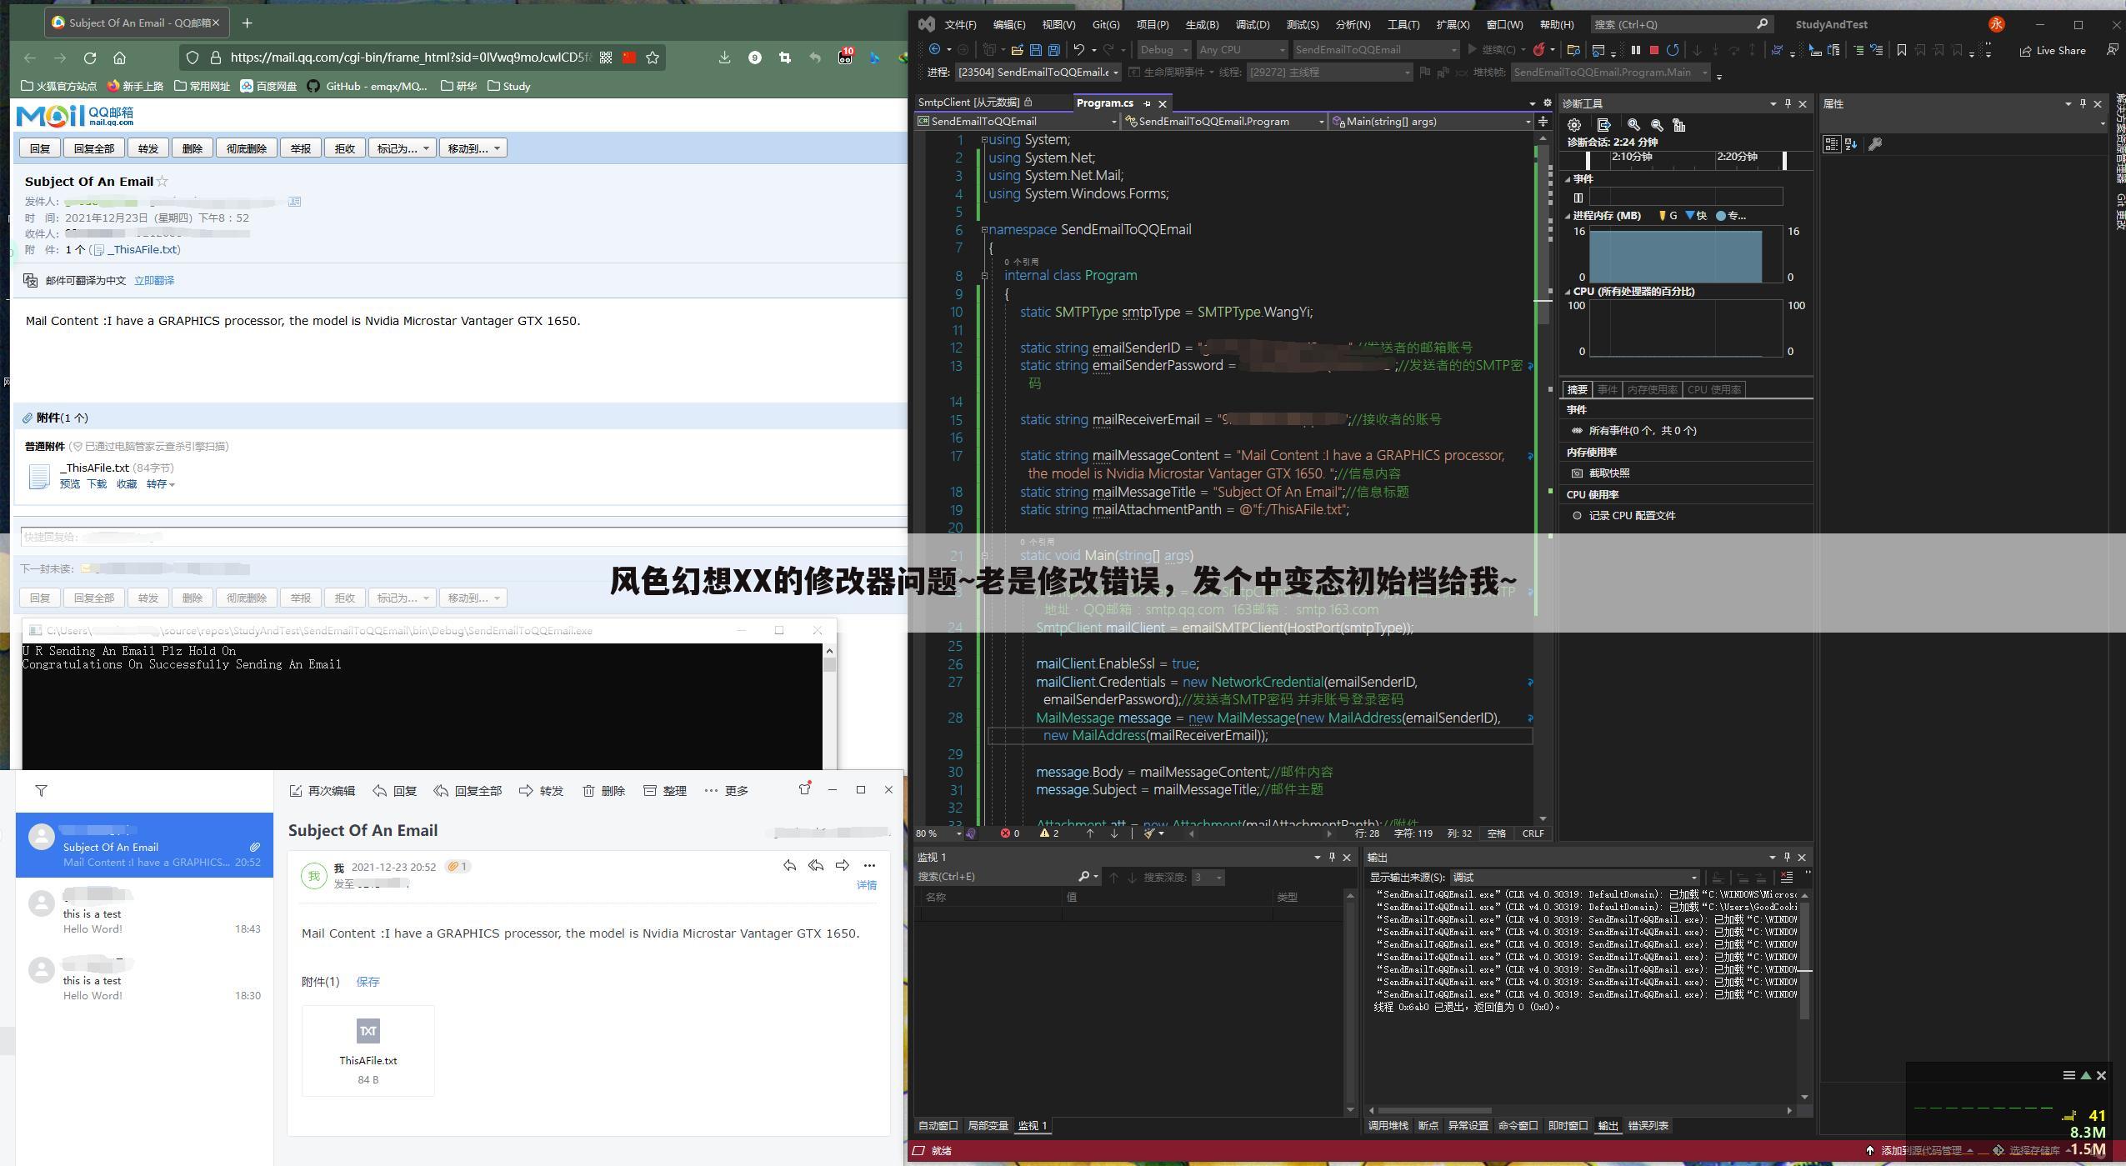Star the Subject Of An Email message
The height and width of the screenshot is (1166, 2126).
pos(163,181)
